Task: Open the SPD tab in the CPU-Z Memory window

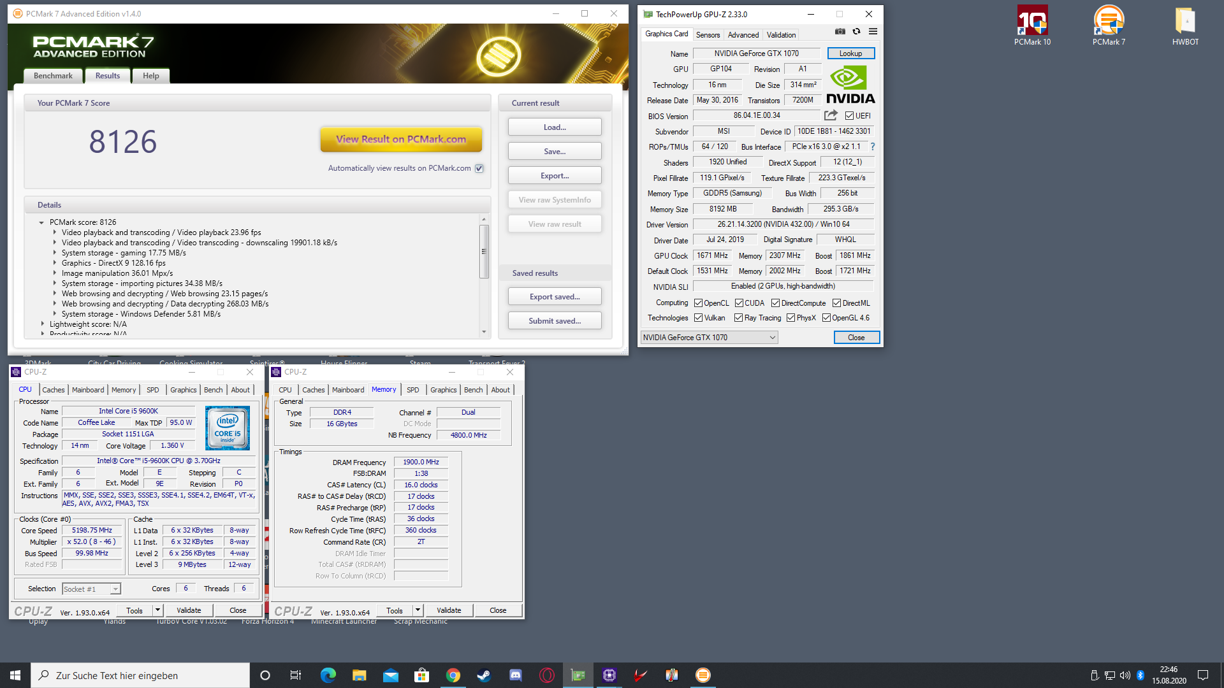Action: pyautogui.click(x=413, y=390)
